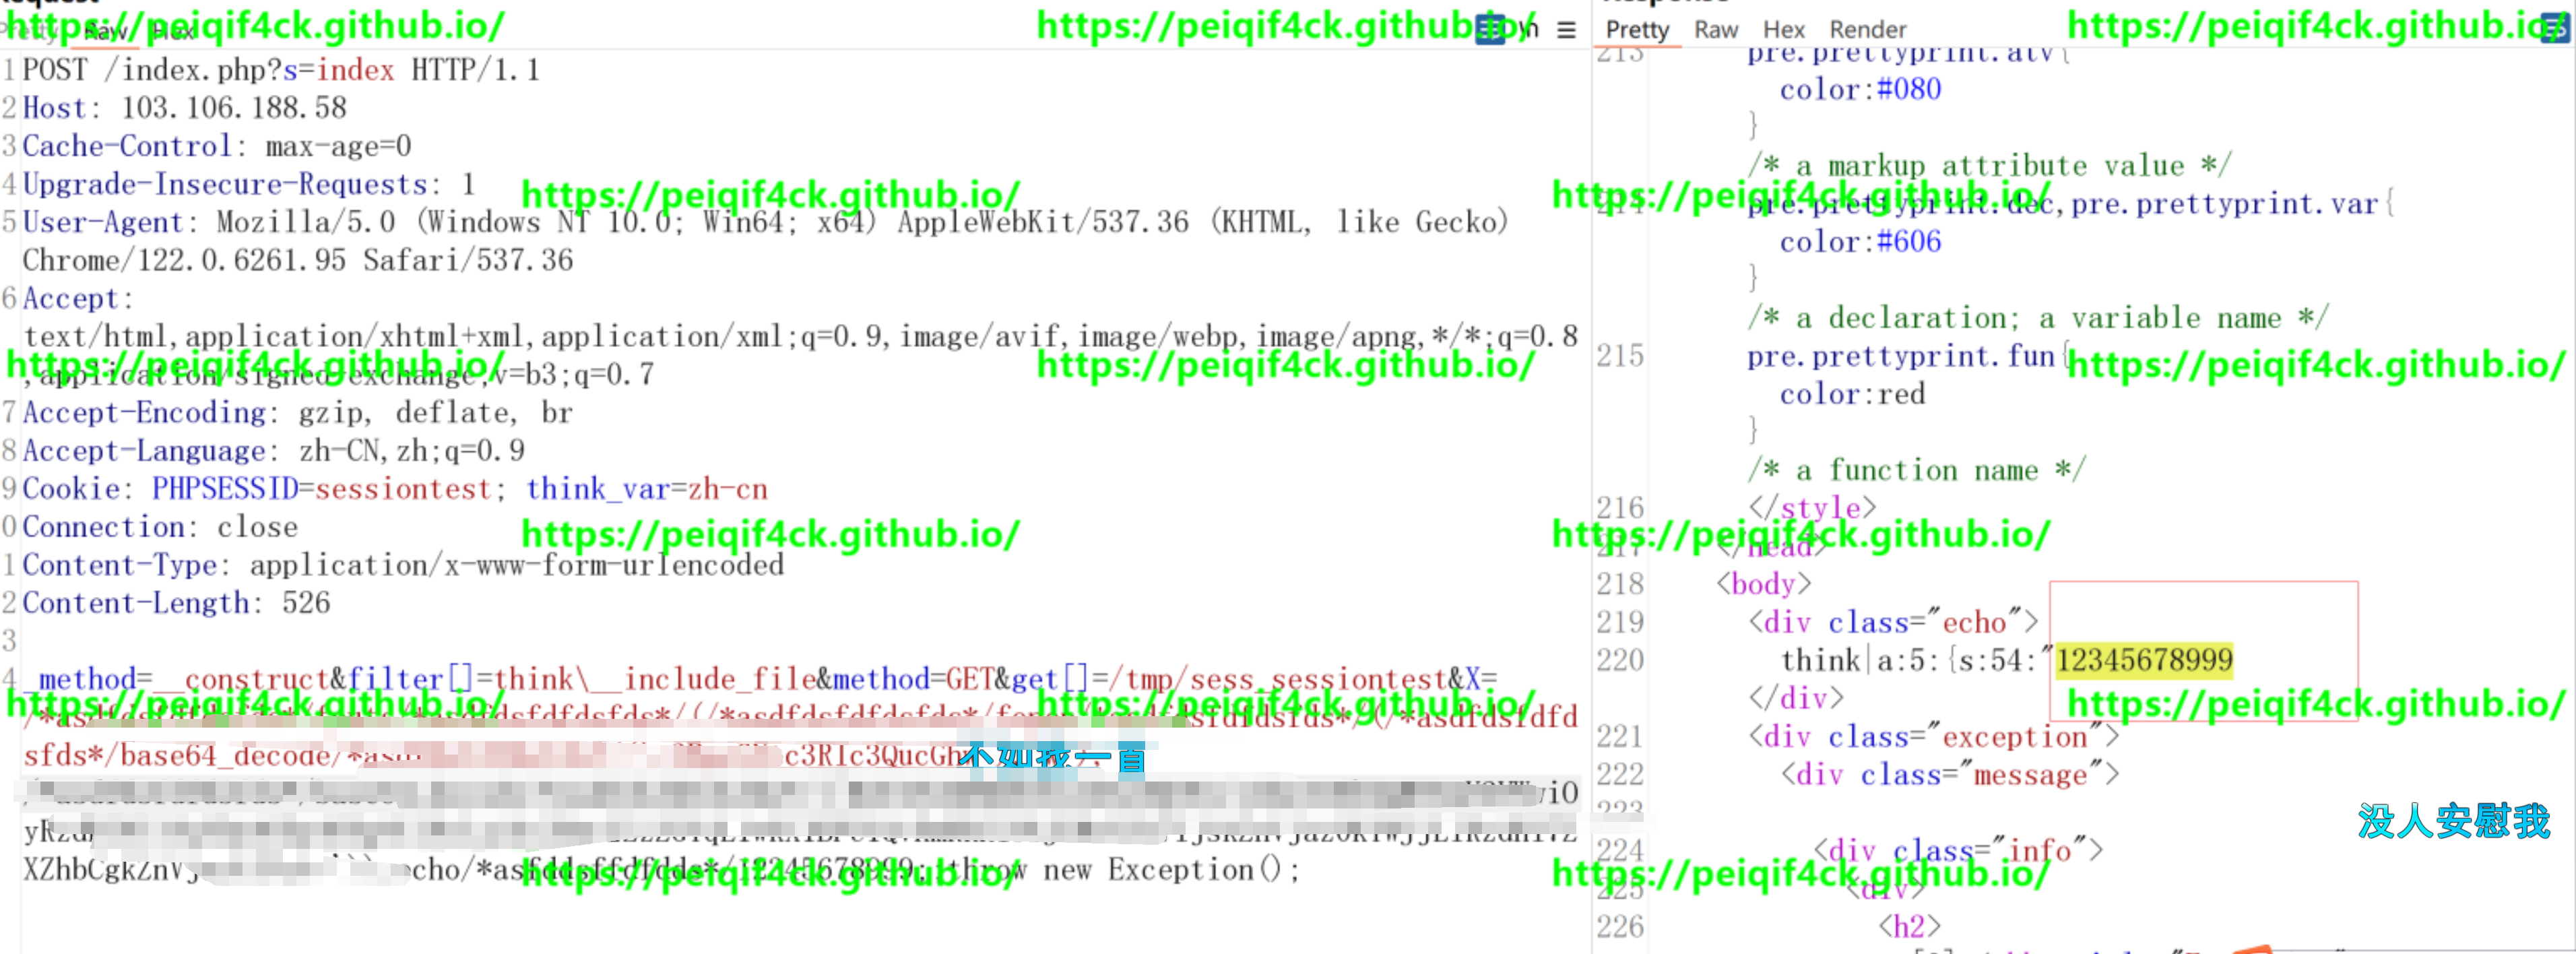Click 'color:red' in the response
This screenshot has height=954, width=2576.
pyautogui.click(x=1852, y=394)
